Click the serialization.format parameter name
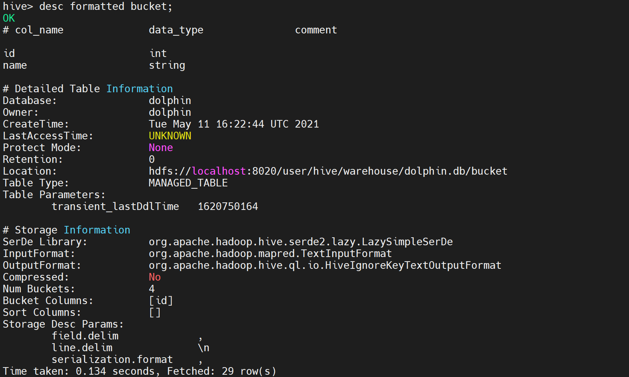 click(112, 360)
